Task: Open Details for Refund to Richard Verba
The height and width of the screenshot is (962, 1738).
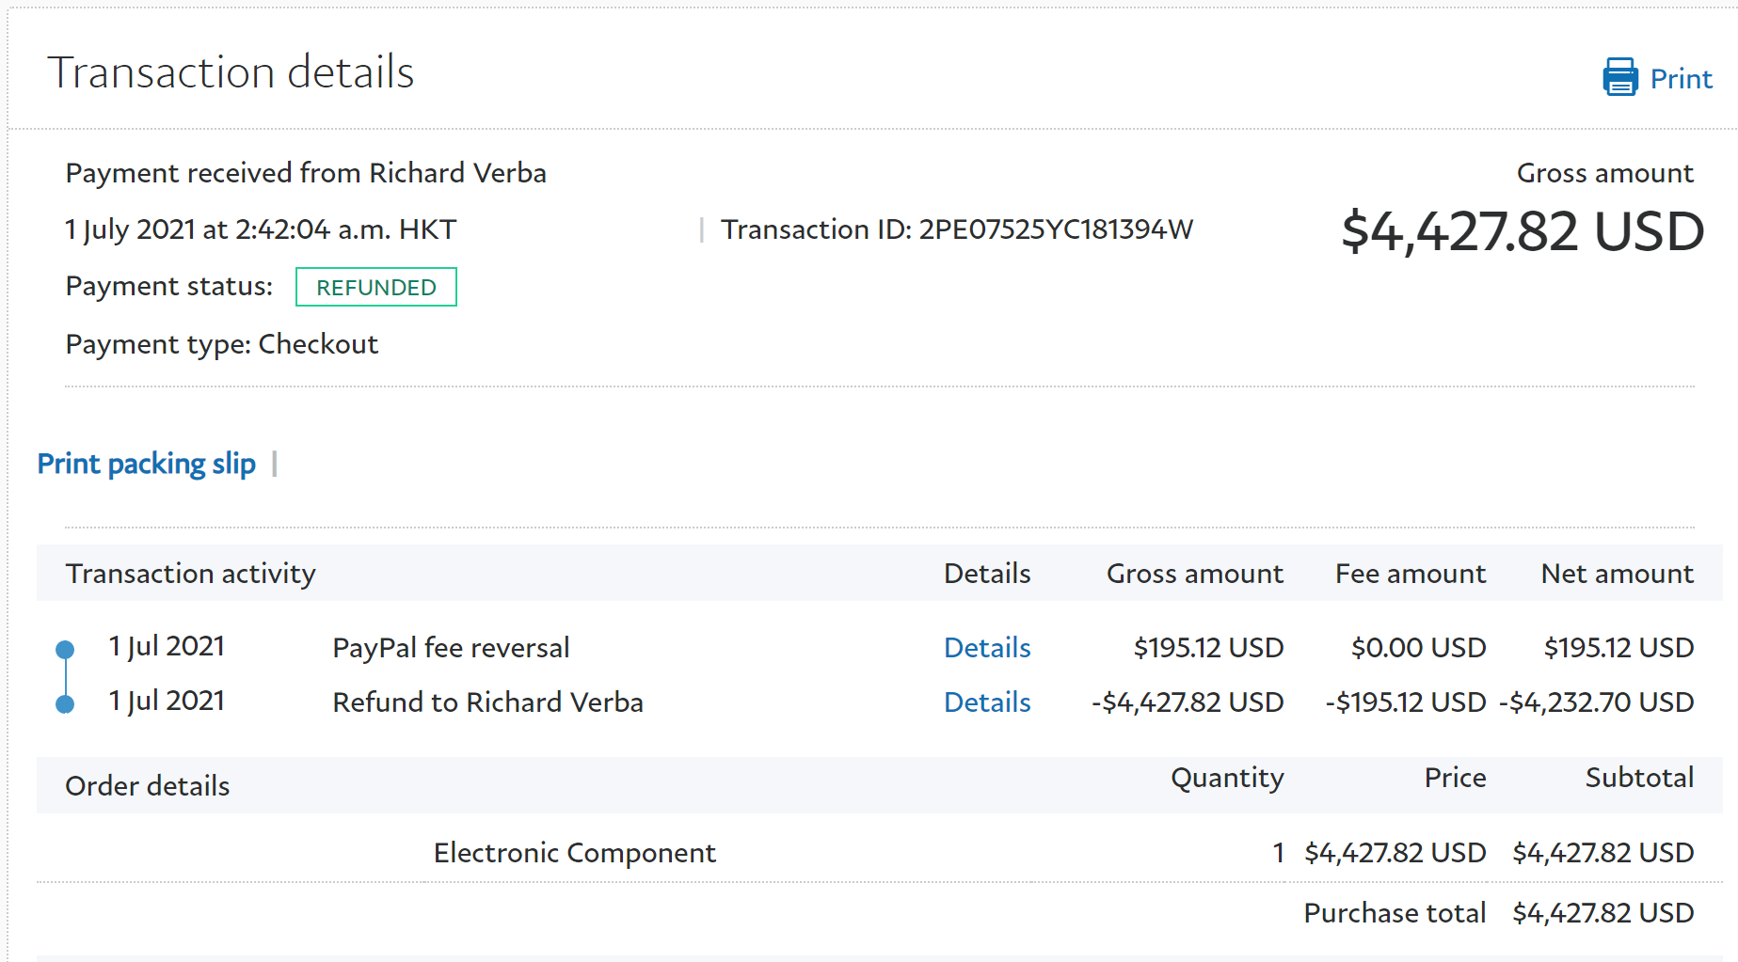Action: pyautogui.click(x=987, y=702)
